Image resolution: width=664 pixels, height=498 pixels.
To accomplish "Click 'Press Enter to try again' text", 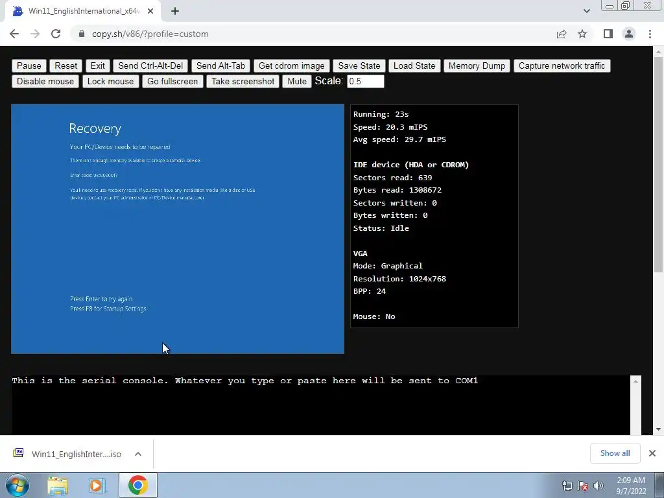I will 101,299.
